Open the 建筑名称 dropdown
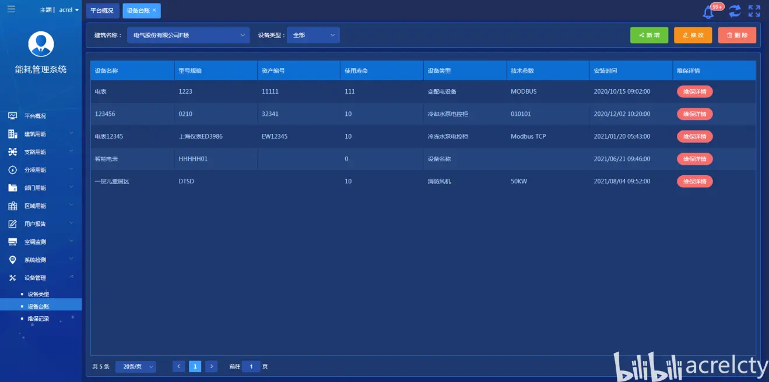 pos(188,35)
